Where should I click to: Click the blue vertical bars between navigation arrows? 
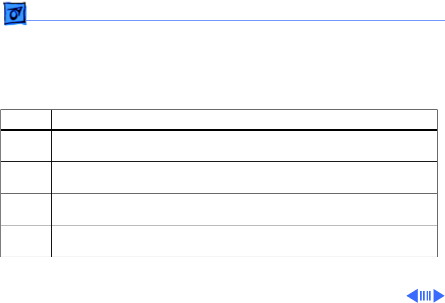coord(425,296)
